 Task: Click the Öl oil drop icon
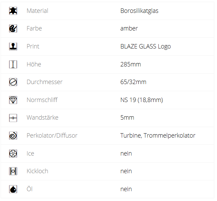click(x=13, y=189)
